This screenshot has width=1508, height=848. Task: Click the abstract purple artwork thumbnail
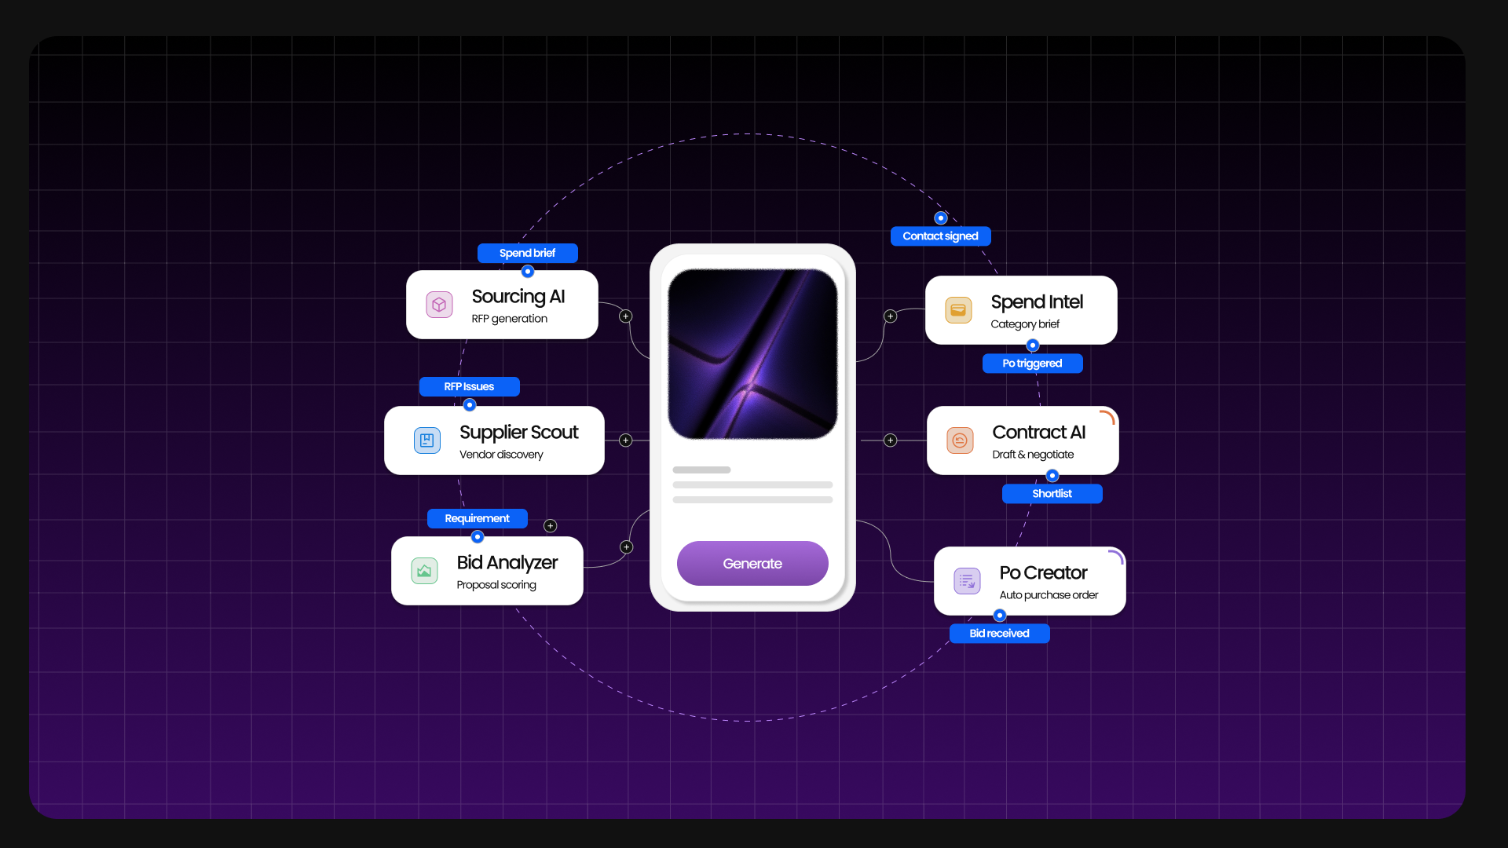click(752, 354)
